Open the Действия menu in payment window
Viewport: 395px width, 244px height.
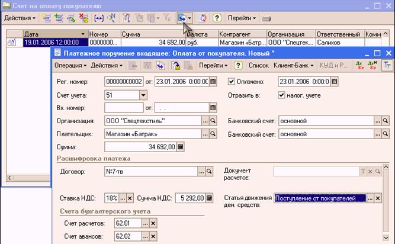[107, 66]
